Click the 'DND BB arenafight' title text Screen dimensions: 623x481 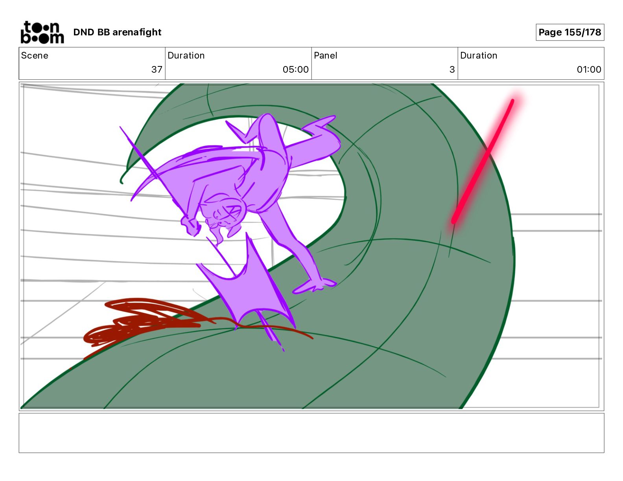click(117, 32)
